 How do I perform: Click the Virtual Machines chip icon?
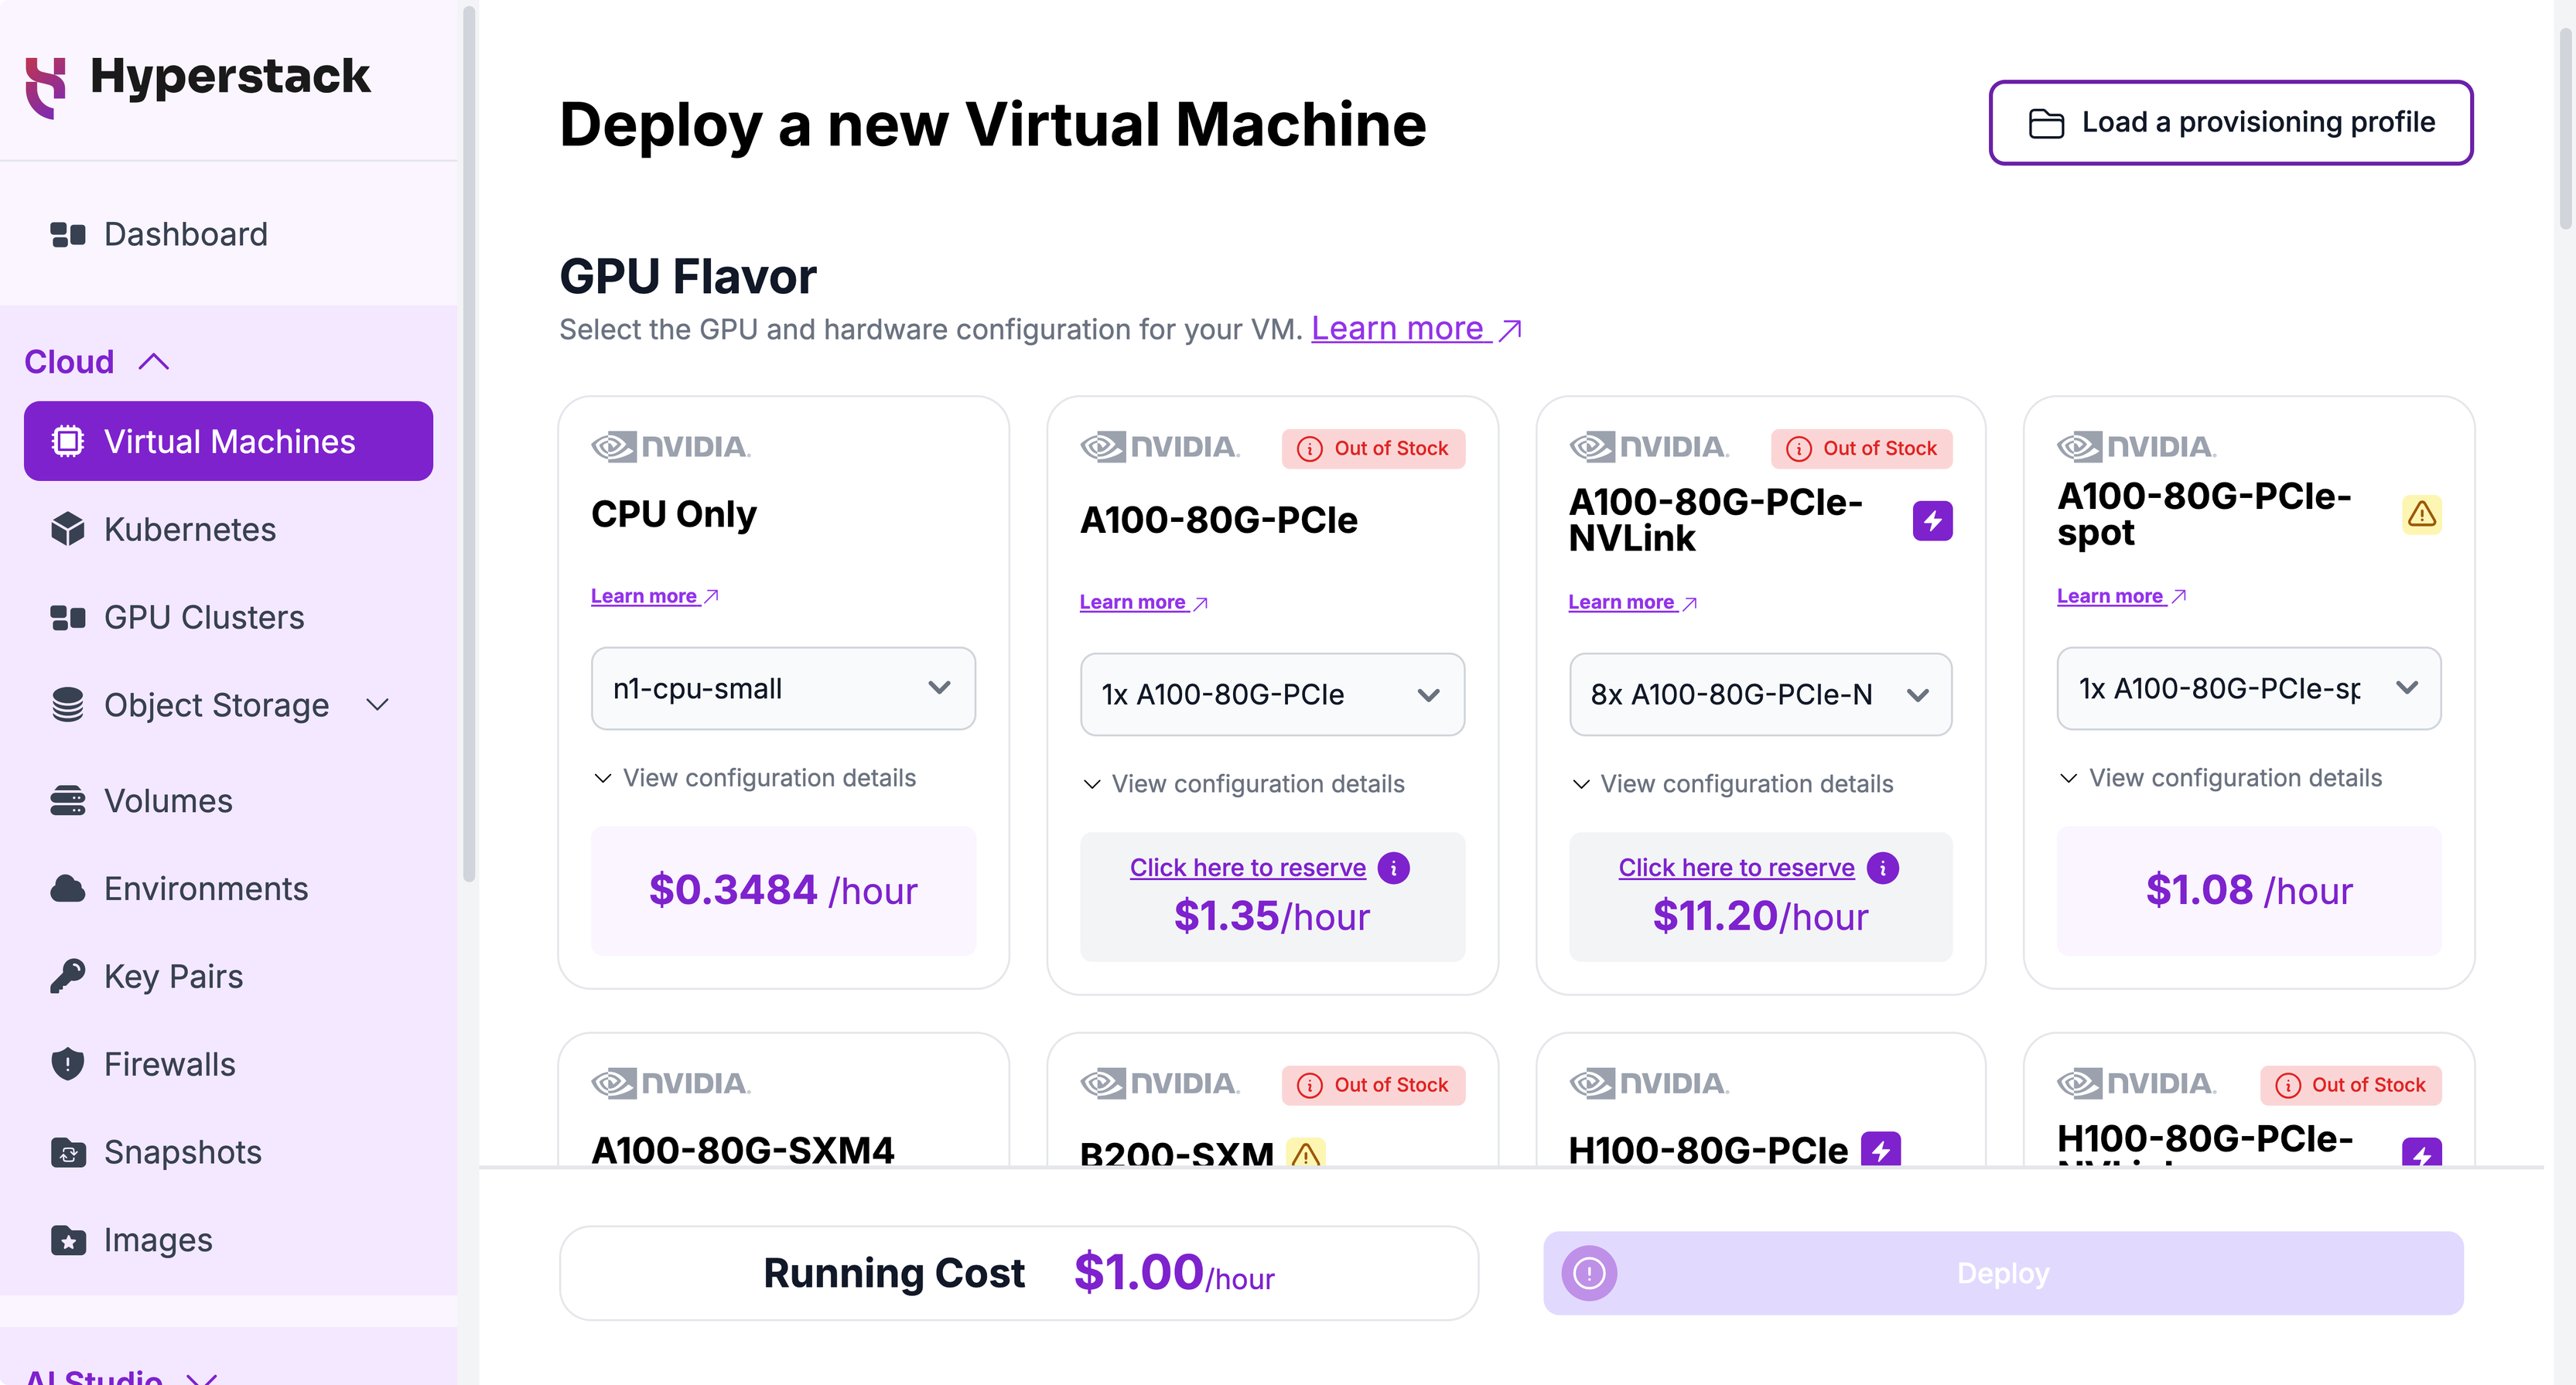67,441
